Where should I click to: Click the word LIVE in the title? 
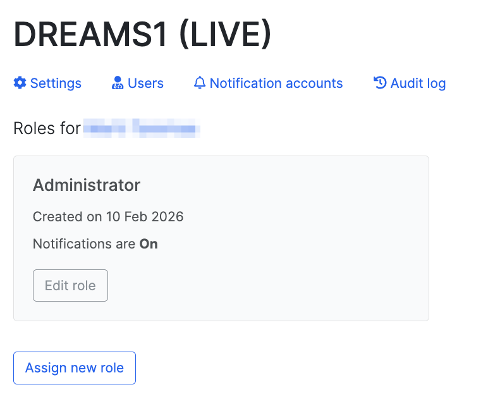pyautogui.click(x=225, y=34)
